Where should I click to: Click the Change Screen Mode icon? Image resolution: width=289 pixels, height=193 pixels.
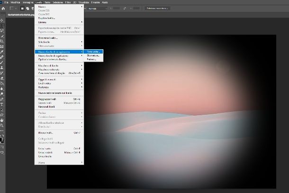2,152
